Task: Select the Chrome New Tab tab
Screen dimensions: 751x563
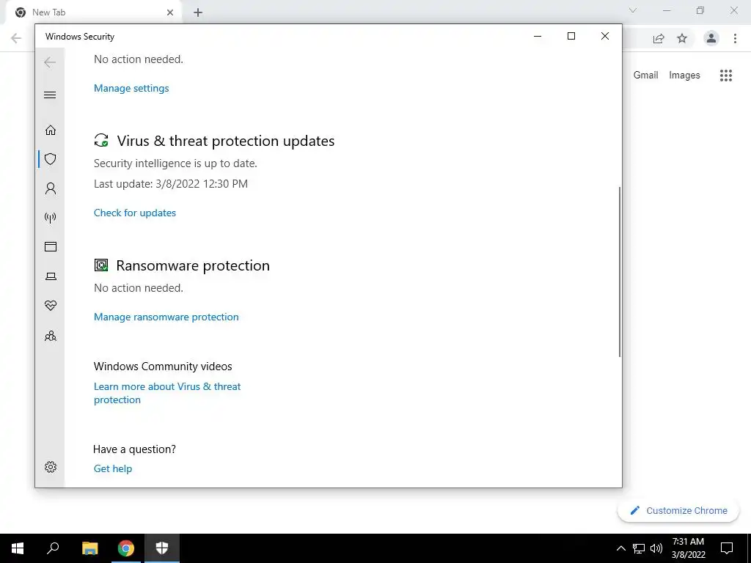Action: pyautogui.click(x=95, y=12)
